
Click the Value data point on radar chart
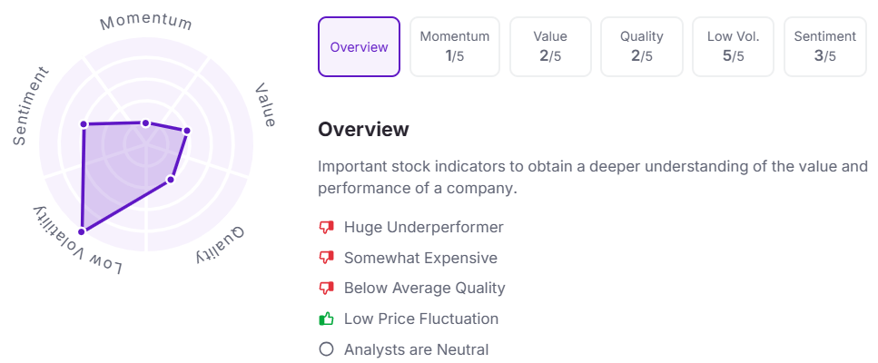[x=187, y=131]
